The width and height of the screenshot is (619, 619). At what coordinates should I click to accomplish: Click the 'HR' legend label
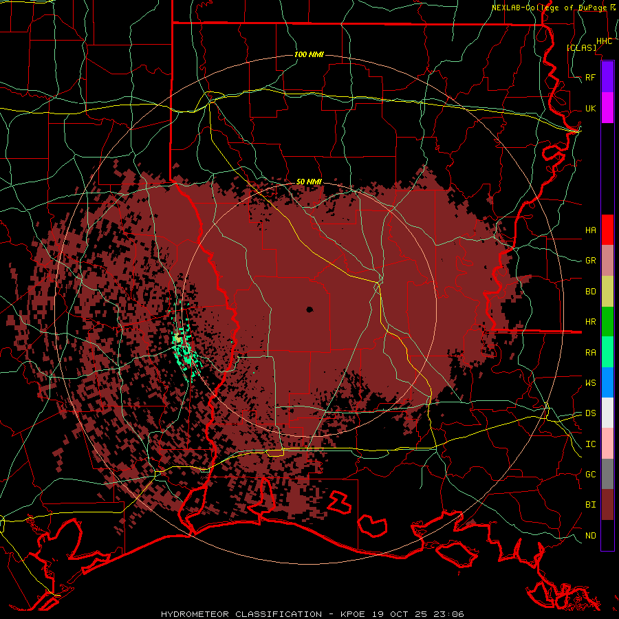[590, 322]
